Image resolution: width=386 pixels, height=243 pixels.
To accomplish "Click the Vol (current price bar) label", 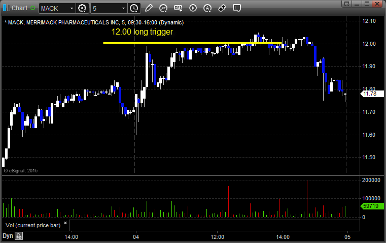I will coord(33,225).
